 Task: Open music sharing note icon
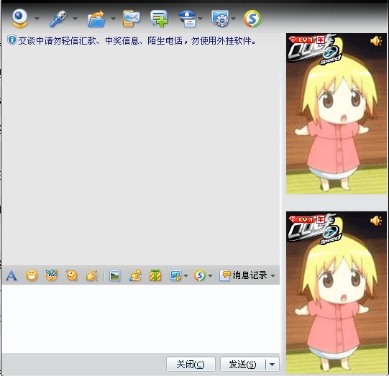[135, 275]
